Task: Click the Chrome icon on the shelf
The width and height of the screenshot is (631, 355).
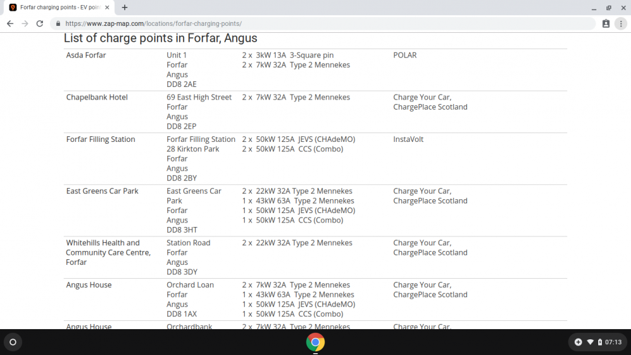Action: point(315,342)
